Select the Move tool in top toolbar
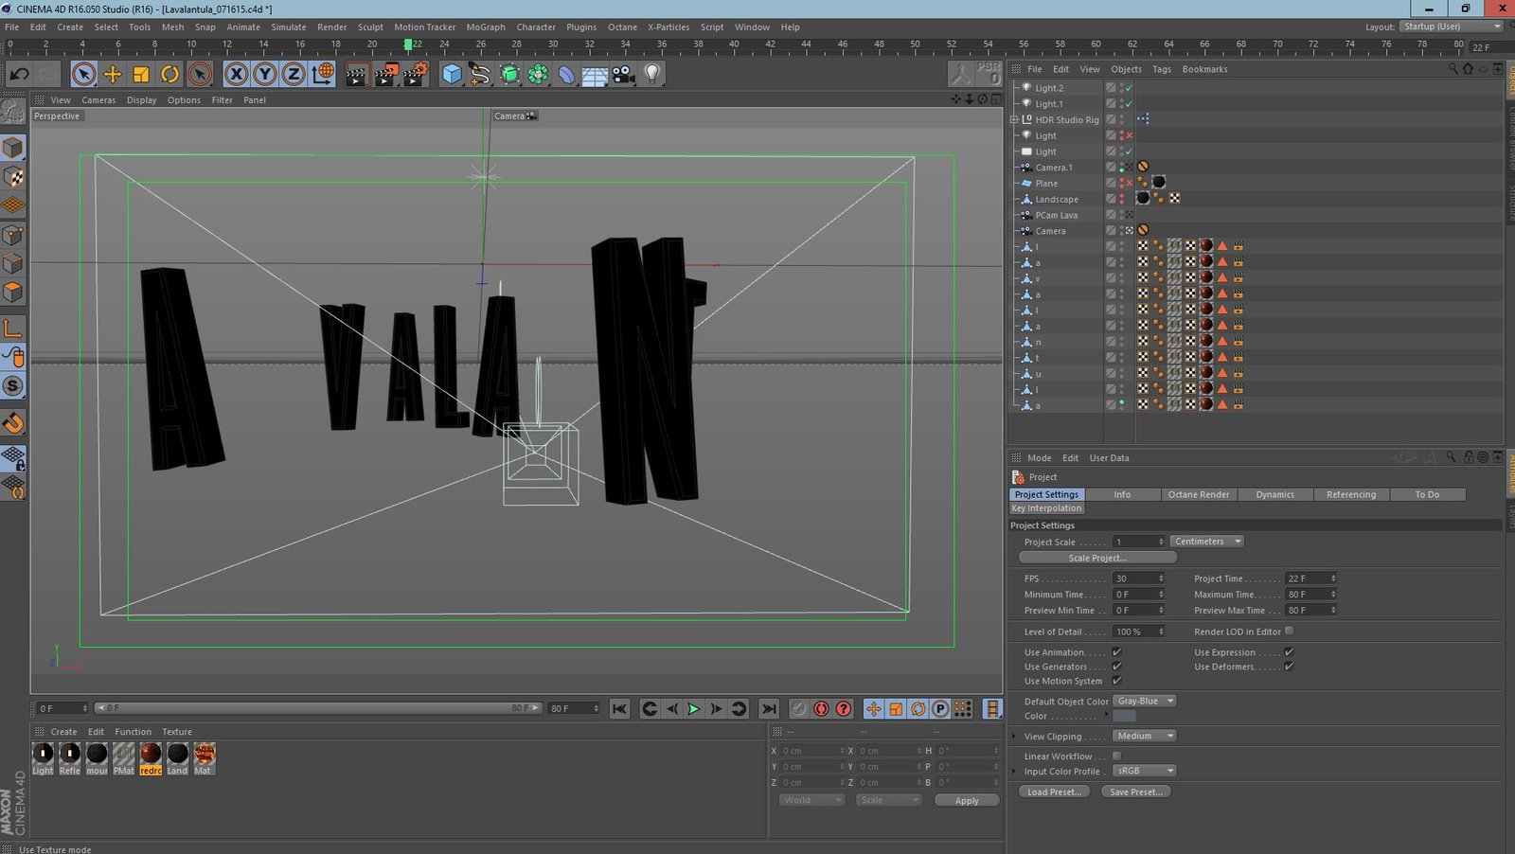 click(x=112, y=74)
